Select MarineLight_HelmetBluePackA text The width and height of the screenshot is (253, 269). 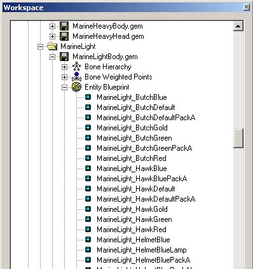click(x=144, y=260)
